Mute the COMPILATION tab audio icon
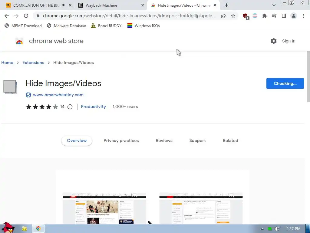The width and height of the screenshot is (310, 233). (x=64, y=5)
